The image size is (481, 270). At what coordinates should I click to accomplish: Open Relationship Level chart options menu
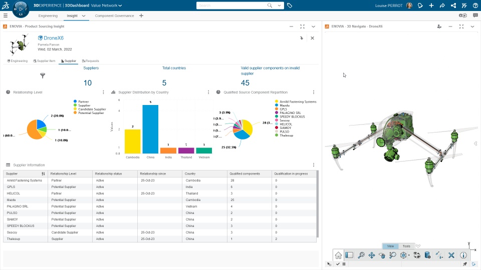click(103, 92)
